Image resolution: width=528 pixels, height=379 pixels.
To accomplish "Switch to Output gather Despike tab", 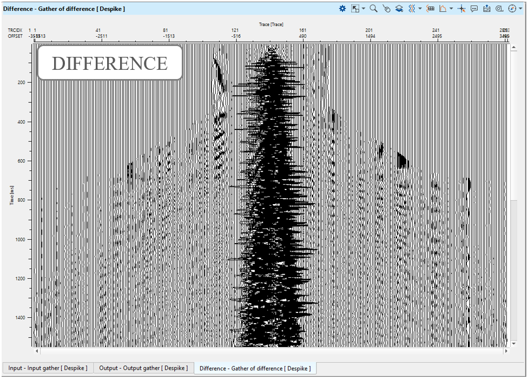I will [x=143, y=368].
